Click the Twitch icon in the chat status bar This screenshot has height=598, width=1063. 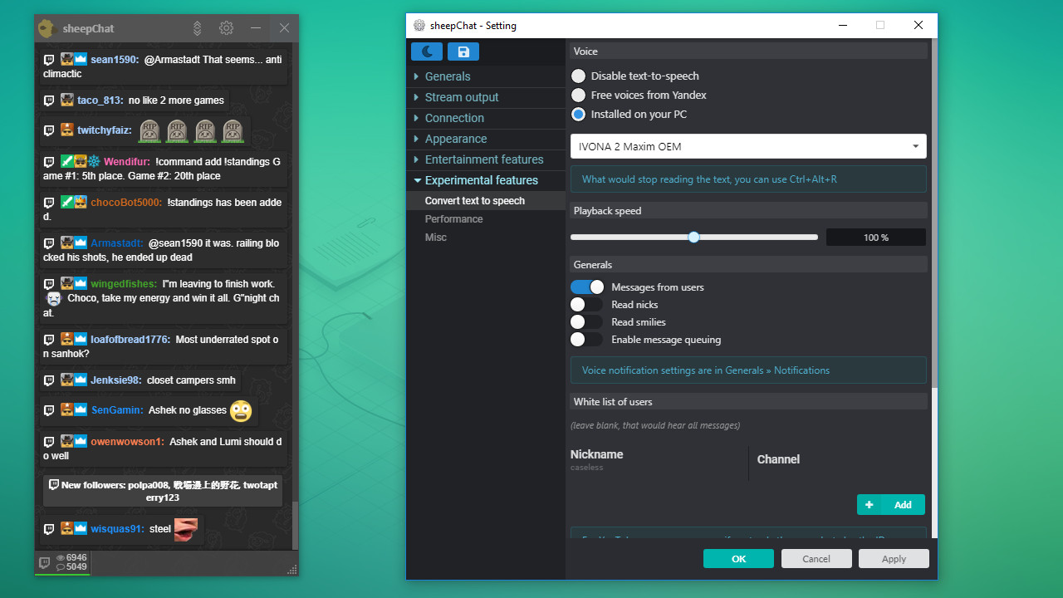(x=45, y=563)
